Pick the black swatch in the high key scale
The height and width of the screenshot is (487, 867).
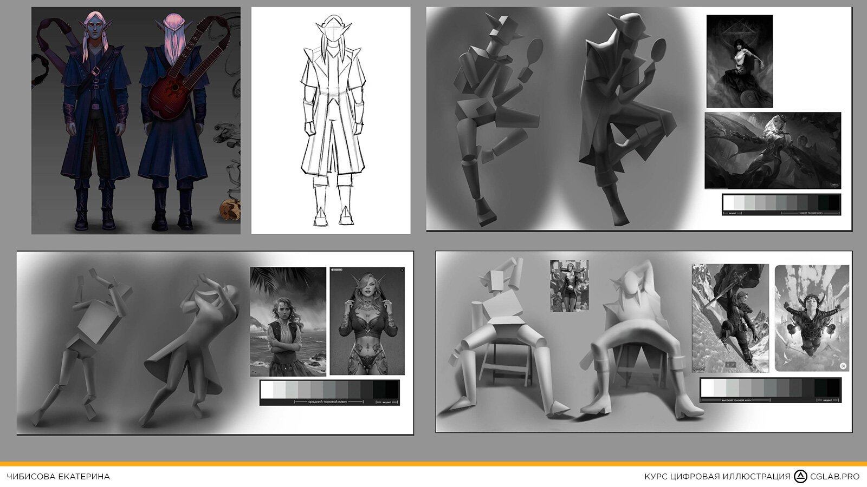click(833, 387)
